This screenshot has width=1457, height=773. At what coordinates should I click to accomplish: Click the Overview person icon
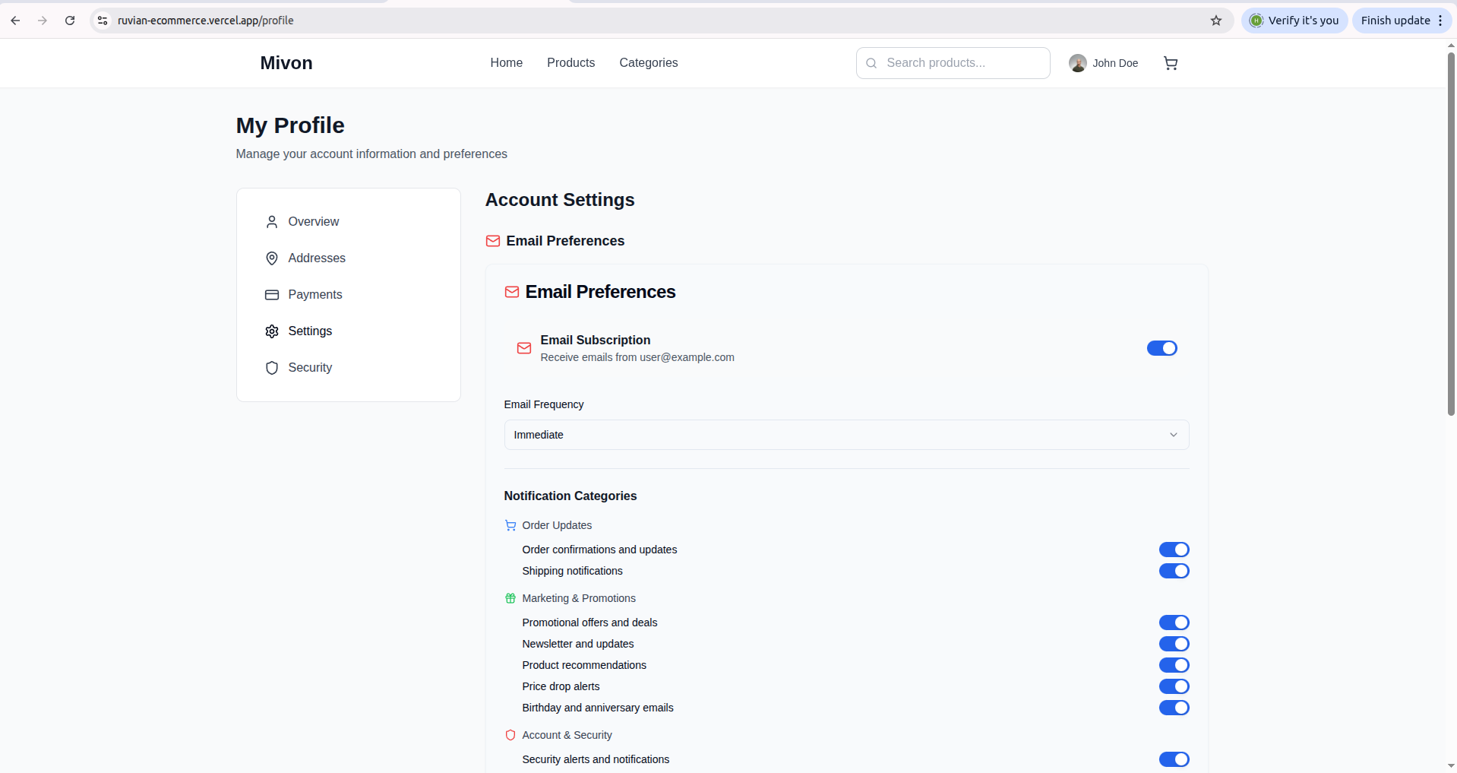point(272,222)
